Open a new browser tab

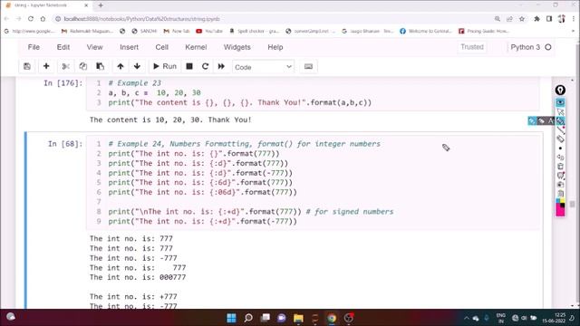click(101, 5)
